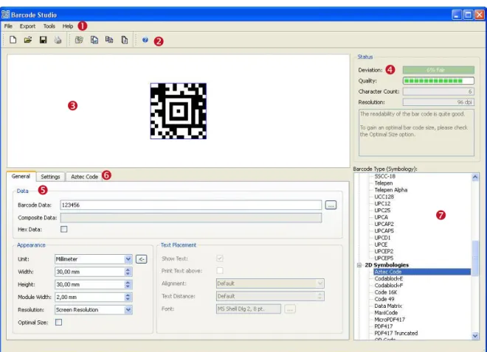
Task: Enable the Optimal Size checkbox
Action: point(58,323)
